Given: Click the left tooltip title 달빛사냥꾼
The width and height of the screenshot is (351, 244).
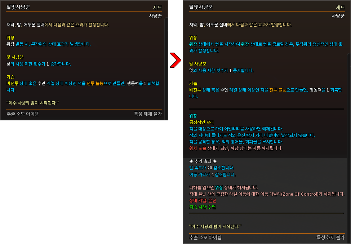Looking at the screenshot, I should 18,7.
